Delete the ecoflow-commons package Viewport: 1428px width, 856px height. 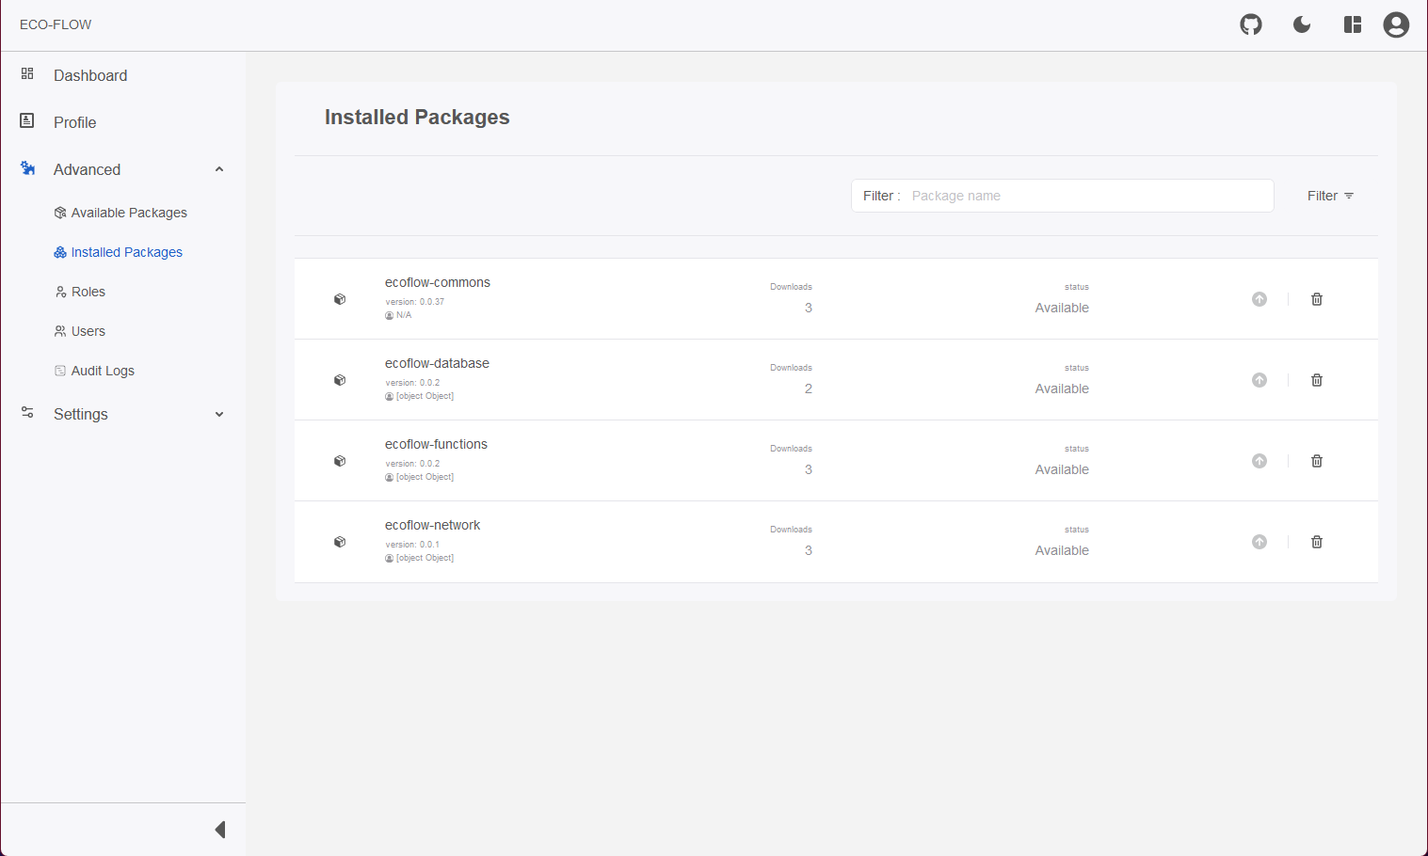coord(1317,299)
